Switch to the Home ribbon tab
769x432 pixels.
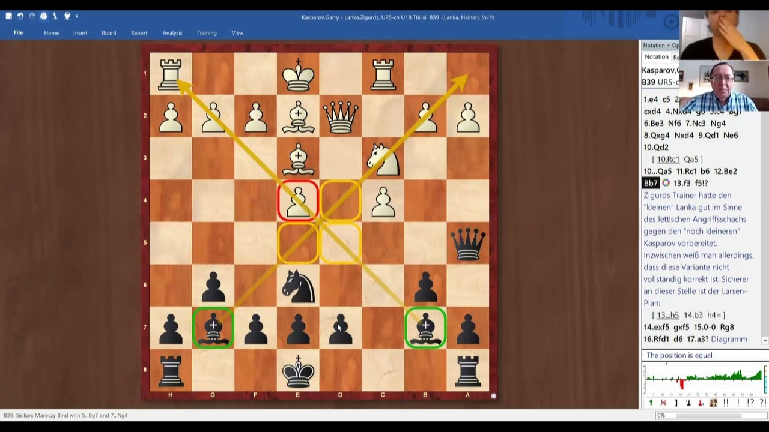pyautogui.click(x=52, y=33)
